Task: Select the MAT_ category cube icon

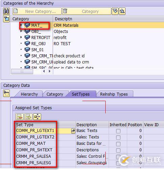Action: point(27,25)
